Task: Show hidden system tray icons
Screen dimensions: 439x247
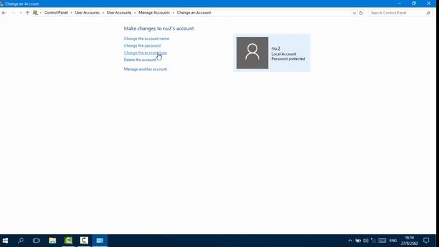Action: coord(351,241)
